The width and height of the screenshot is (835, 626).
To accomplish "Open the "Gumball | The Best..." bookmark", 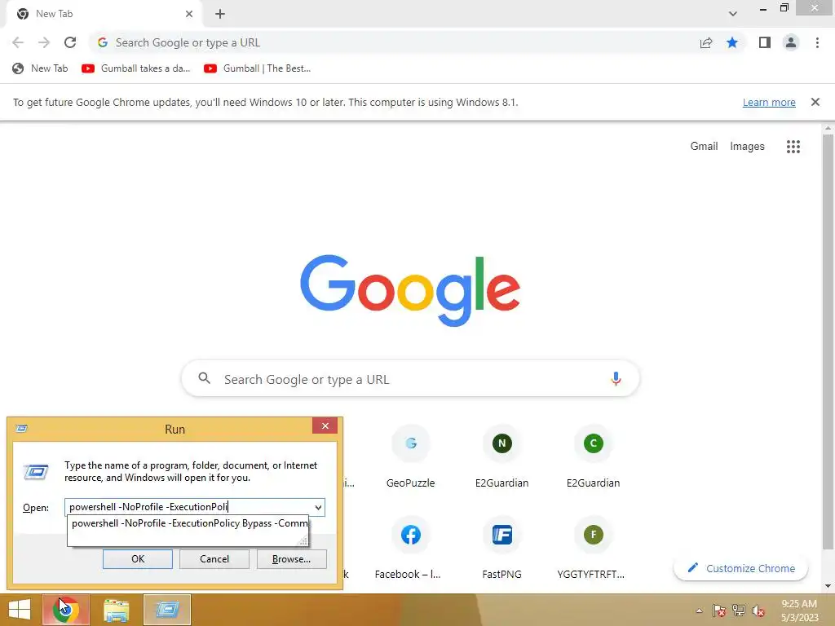I will tap(257, 68).
